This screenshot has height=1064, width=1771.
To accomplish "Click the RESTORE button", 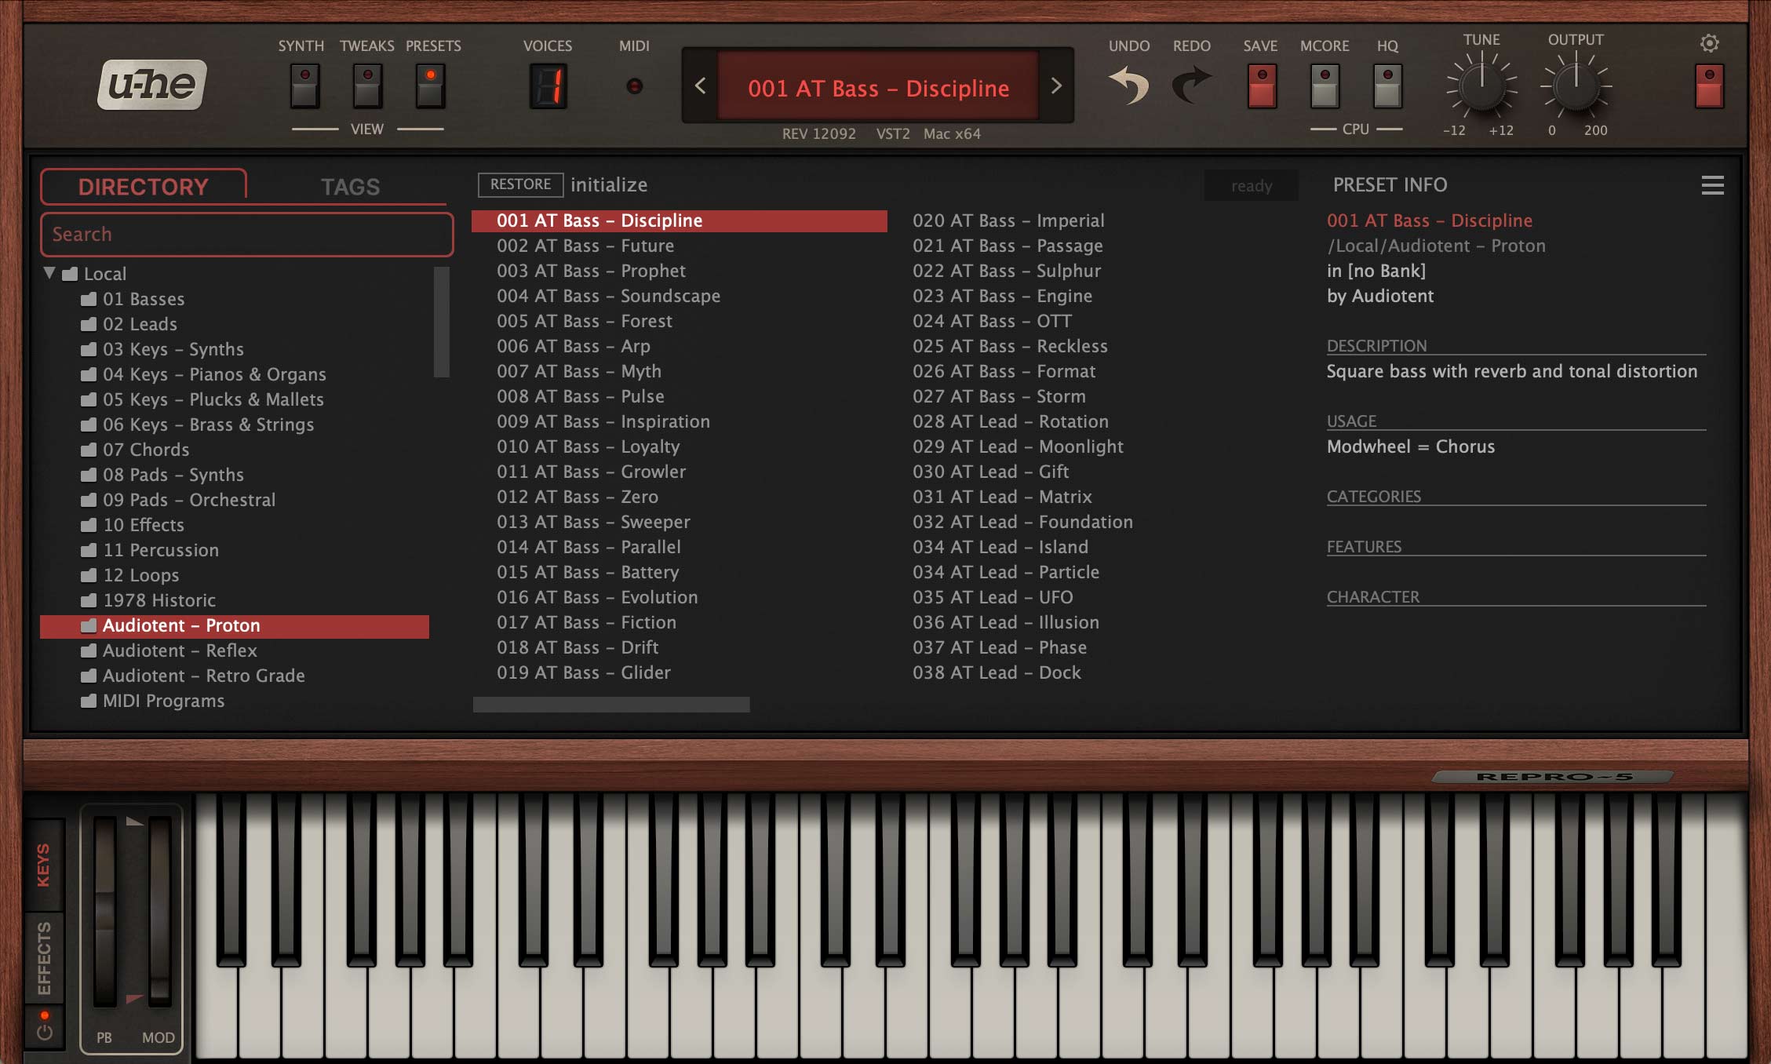I will coord(520,184).
